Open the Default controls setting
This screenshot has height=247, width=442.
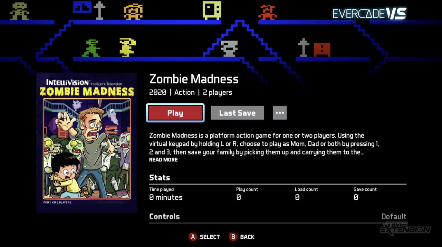[x=394, y=217]
